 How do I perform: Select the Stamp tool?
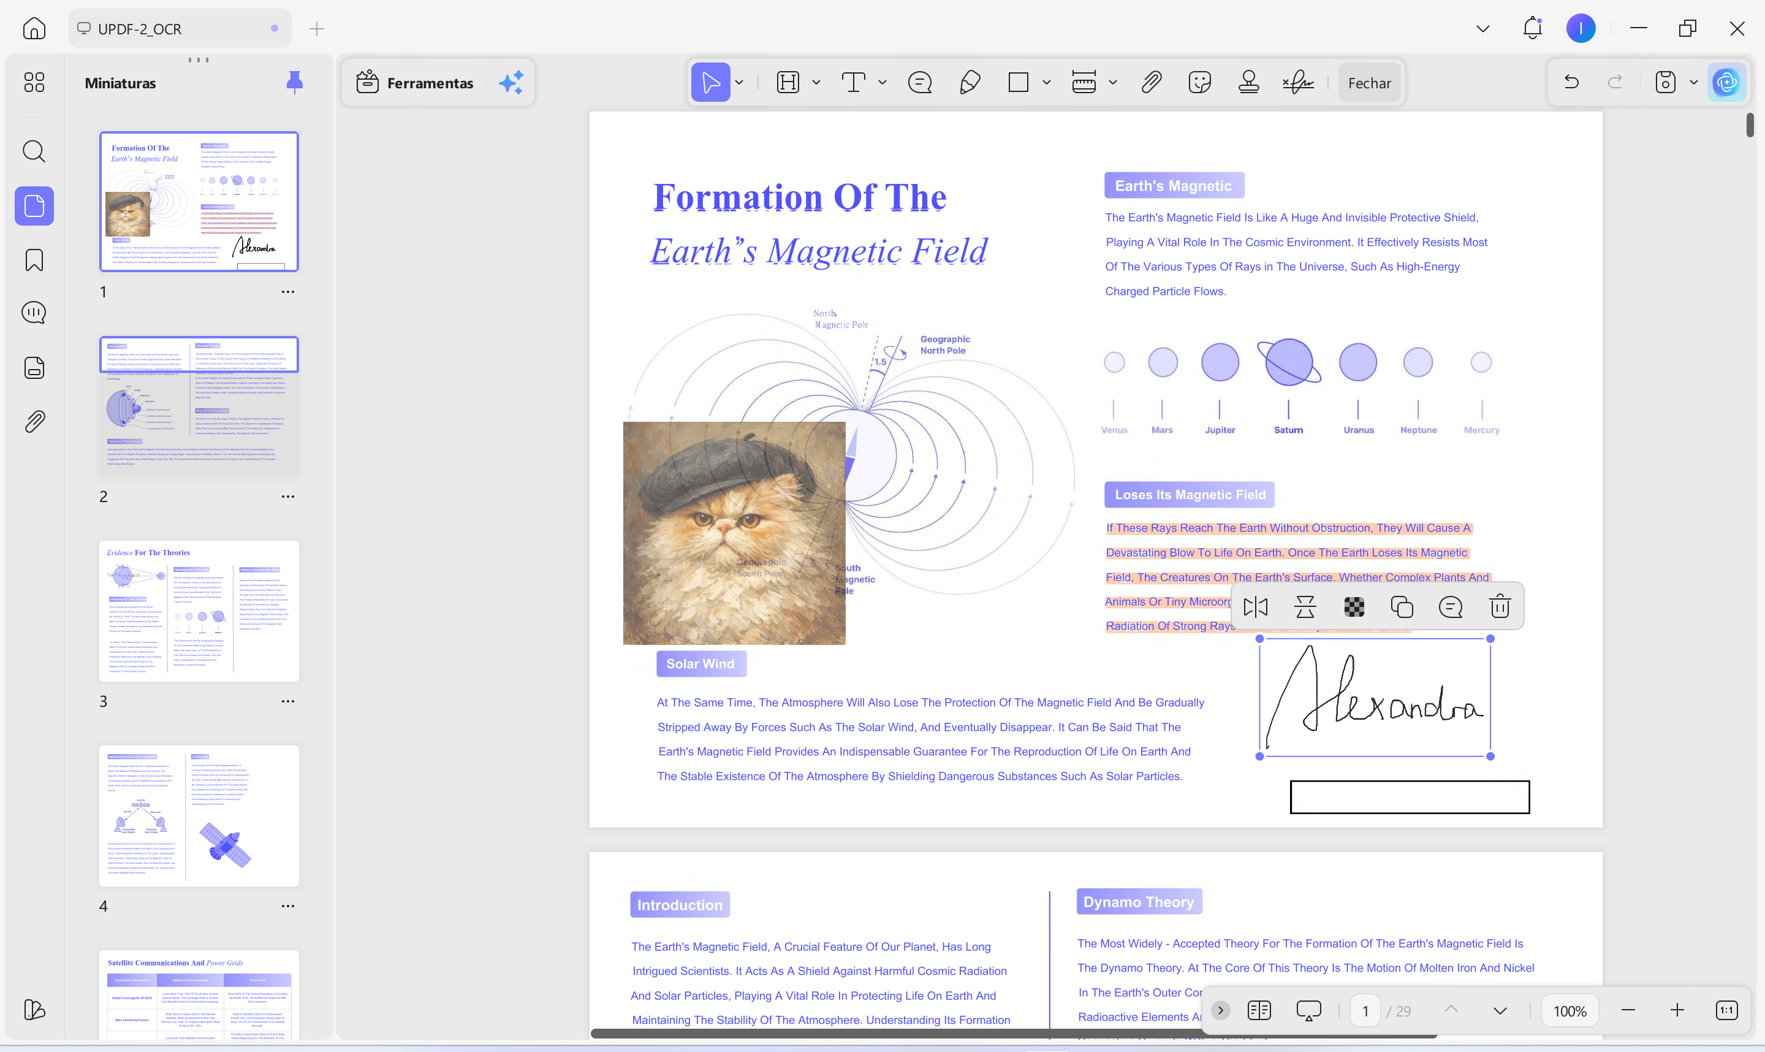pos(1248,83)
